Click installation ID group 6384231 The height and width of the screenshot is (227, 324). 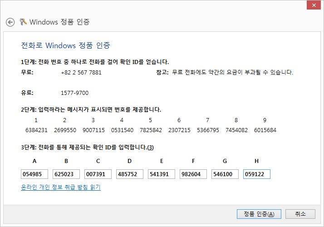(36, 130)
